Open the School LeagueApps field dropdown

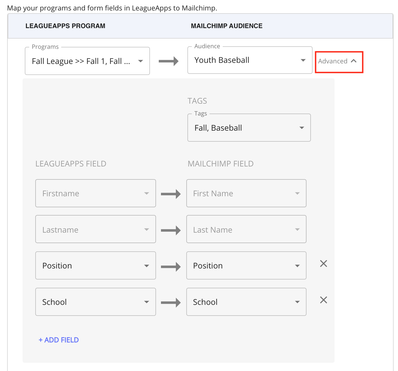click(147, 302)
